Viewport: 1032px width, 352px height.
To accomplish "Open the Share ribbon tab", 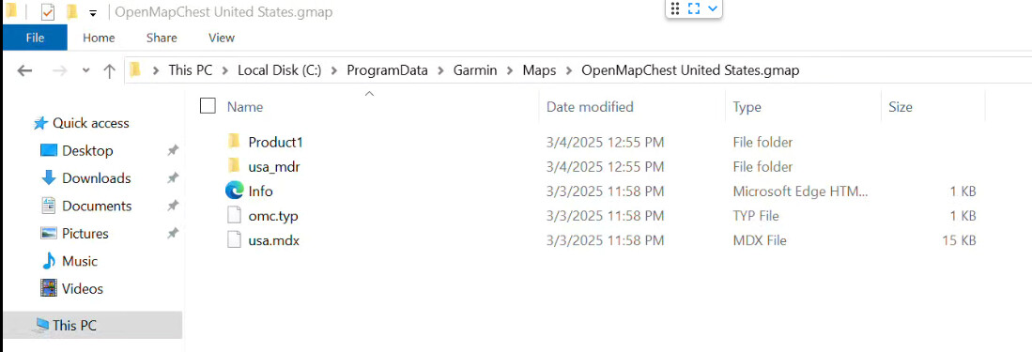I will tap(162, 38).
